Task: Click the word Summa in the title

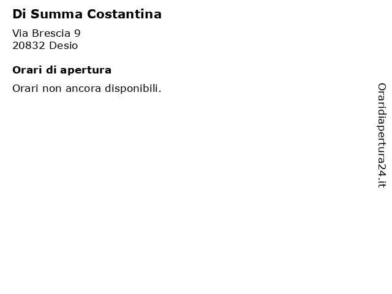Action: tap(56, 14)
